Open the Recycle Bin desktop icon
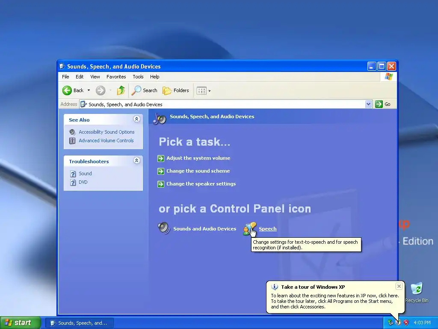 pyautogui.click(x=417, y=292)
